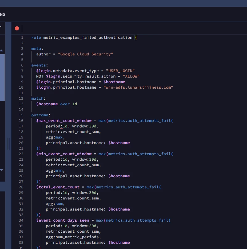The image size is (247, 249).
Task: Click the squiggly error under period on line 17
Action: 62,128
